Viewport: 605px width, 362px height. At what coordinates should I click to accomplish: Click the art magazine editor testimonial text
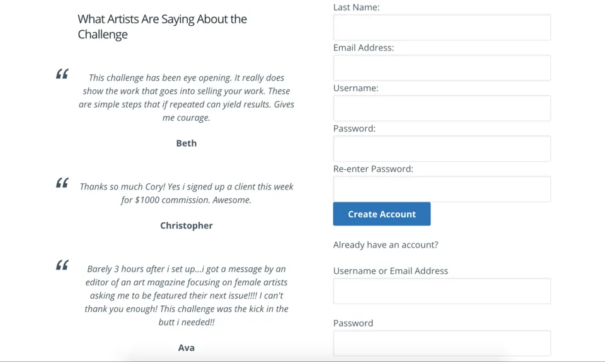tap(187, 295)
